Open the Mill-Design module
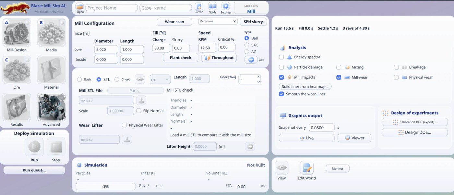 point(17,33)
